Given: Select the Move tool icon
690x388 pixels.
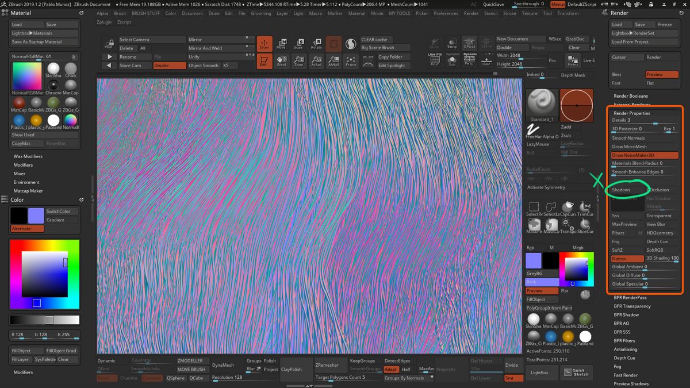Looking at the screenshot, I should coord(282,44).
